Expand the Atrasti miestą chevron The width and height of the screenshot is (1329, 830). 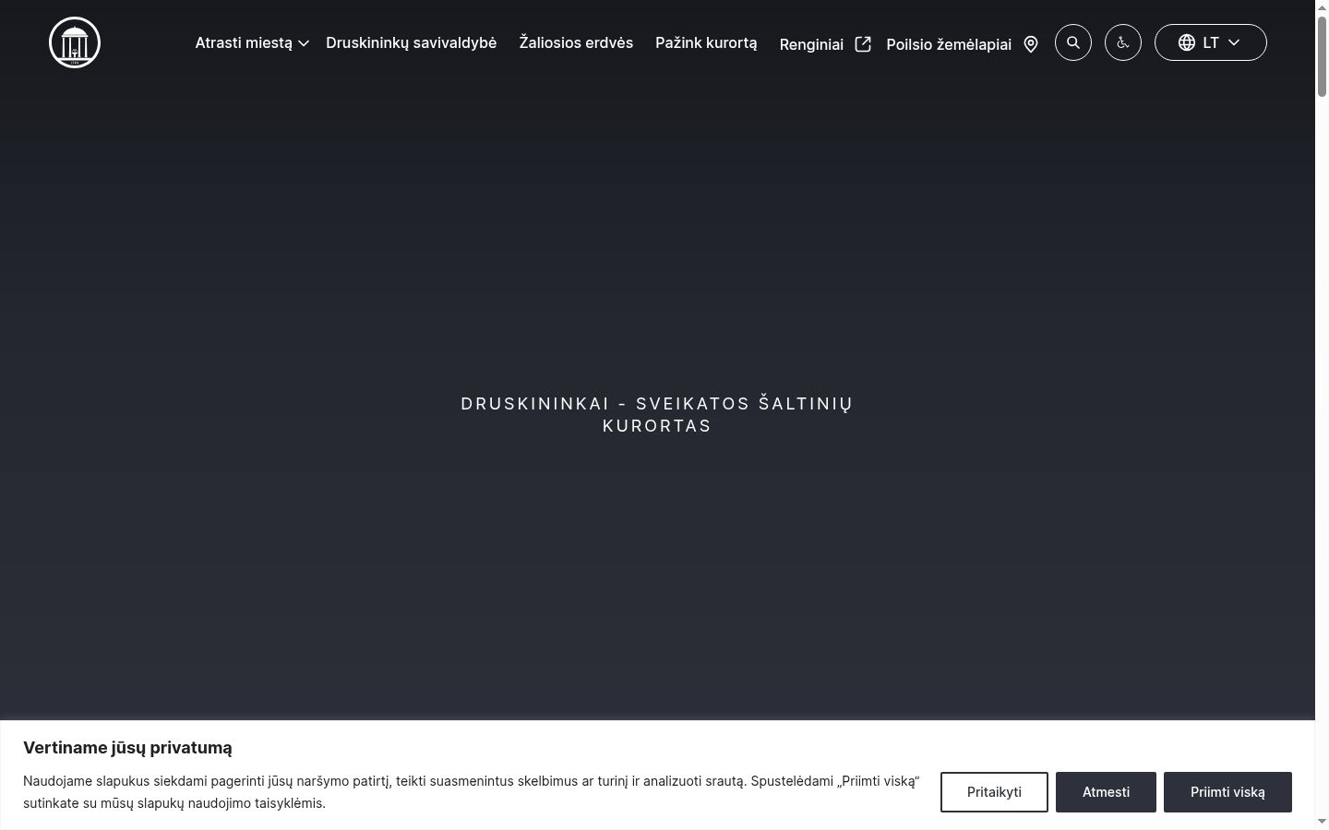303,43
